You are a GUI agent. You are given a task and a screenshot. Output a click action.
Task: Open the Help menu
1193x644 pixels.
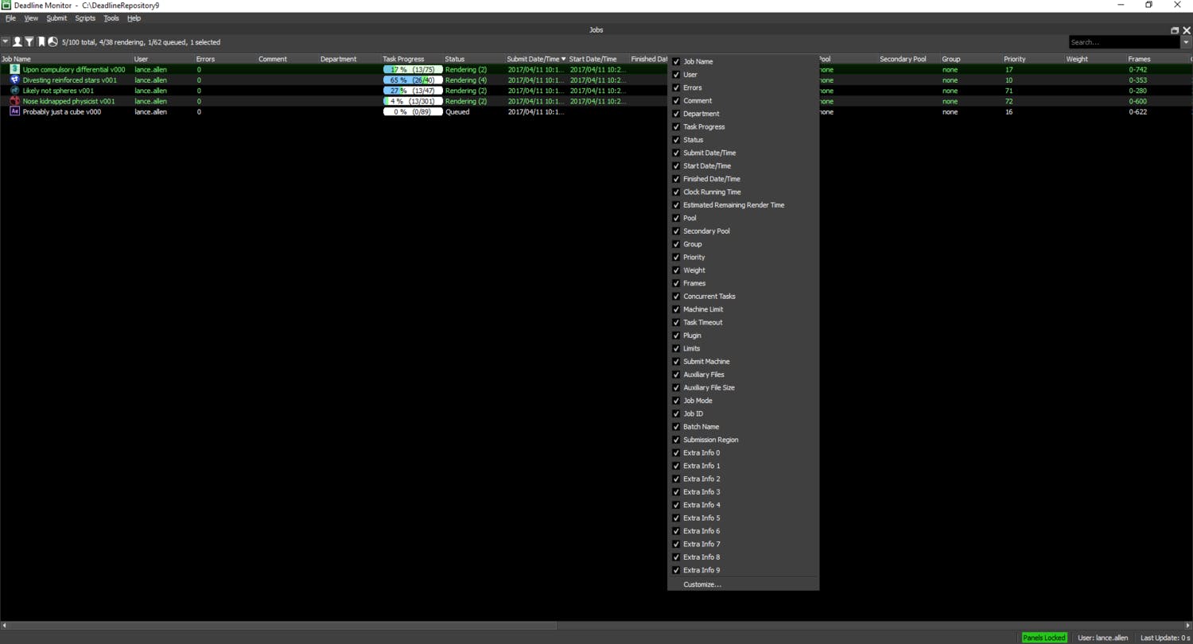tap(134, 18)
